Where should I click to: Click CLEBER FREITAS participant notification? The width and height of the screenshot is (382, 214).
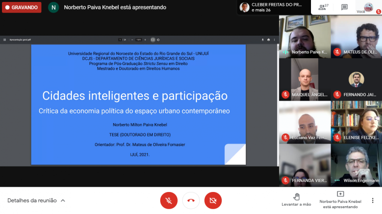coord(273,7)
